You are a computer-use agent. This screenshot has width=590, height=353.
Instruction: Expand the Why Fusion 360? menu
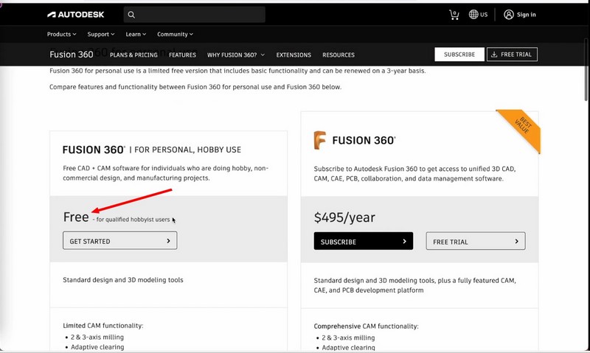236,55
